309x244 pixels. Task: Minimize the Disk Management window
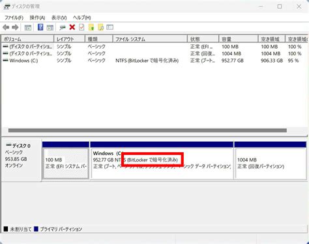tap(261, 7)
